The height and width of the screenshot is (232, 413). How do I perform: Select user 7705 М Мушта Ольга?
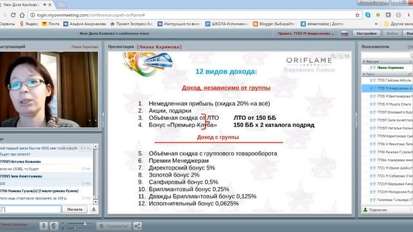pyautogui.click(x=387, y=104)
